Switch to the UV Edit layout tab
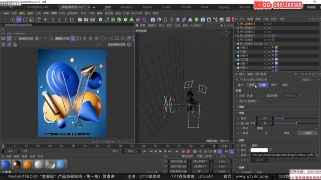The width and height of the screenshot is (321, 180). click(186, 7)
